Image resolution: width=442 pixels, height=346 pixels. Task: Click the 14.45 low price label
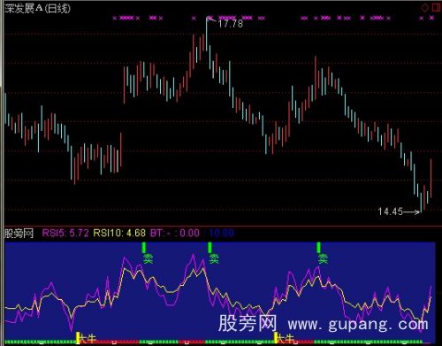pos(390,211)
